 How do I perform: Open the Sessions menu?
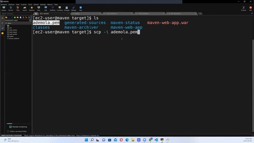coord(12,4)
